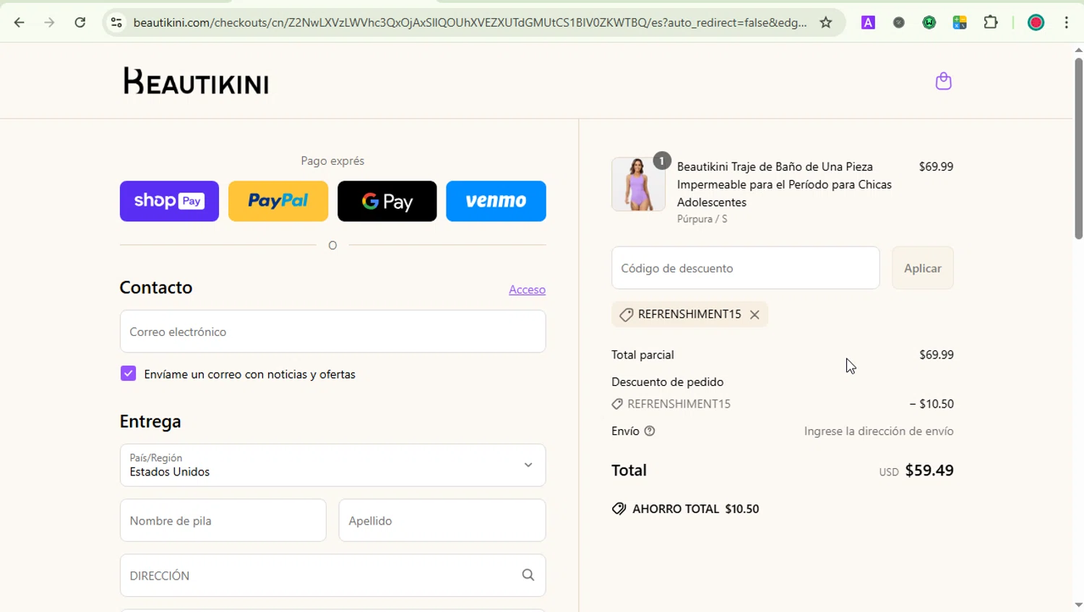This screenshot has width=1084, height=612.
Task: Click the page vertical scrollbar
Action: (x=1078, y=148)
